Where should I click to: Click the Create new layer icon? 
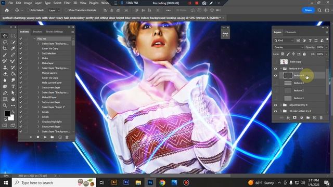[x=314, y=118]
